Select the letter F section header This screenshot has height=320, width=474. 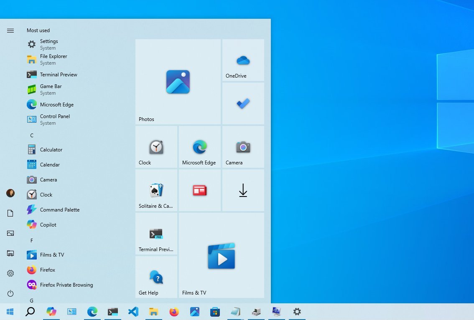click(x=32, y=240)
